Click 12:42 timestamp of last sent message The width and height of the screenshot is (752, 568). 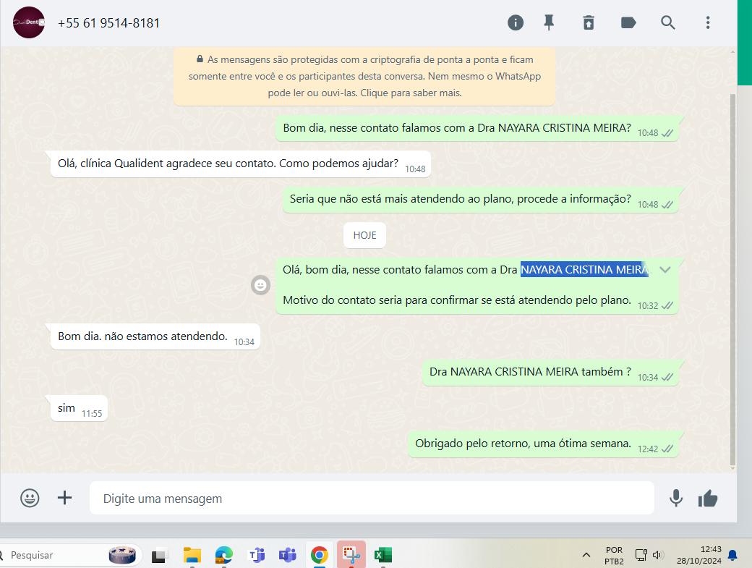click(647, 449)
